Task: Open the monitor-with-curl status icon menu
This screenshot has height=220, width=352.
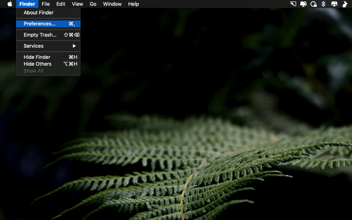Action: click(303, 4)
